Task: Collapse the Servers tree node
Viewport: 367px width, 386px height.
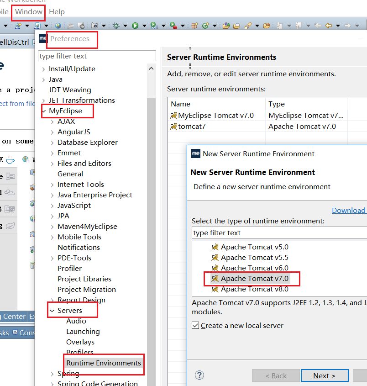Action: [52, 311]
